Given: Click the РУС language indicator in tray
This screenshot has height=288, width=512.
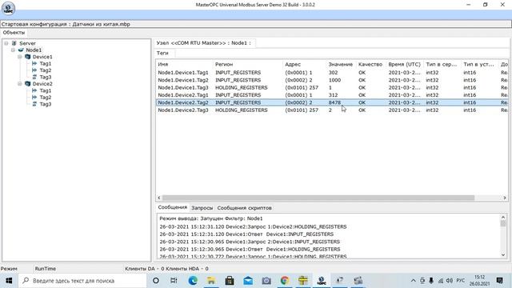Looking at the screenshot, I should coord(461,281).
